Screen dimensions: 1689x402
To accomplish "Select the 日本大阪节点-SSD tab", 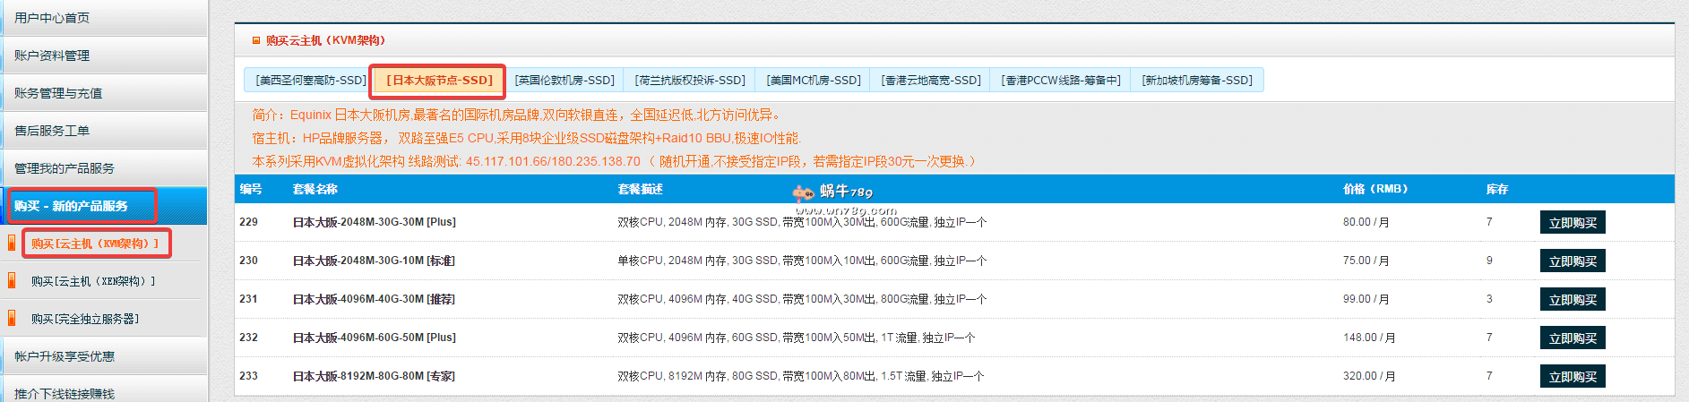I will [439, 81].
